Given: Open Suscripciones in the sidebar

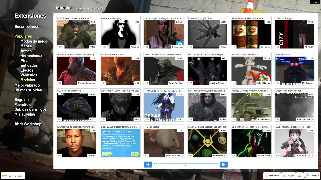Looking at the screenshot, I should (27, 27).
